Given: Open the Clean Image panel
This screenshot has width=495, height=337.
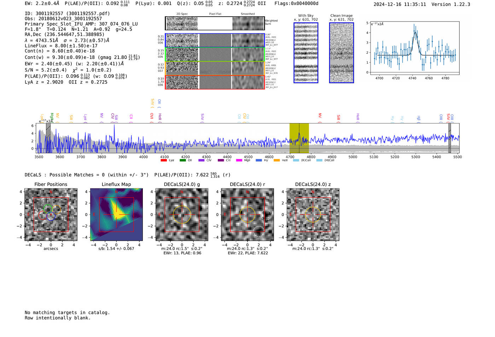Looking at the screenshot, I should pyautogui.click(x=342, y=53).
